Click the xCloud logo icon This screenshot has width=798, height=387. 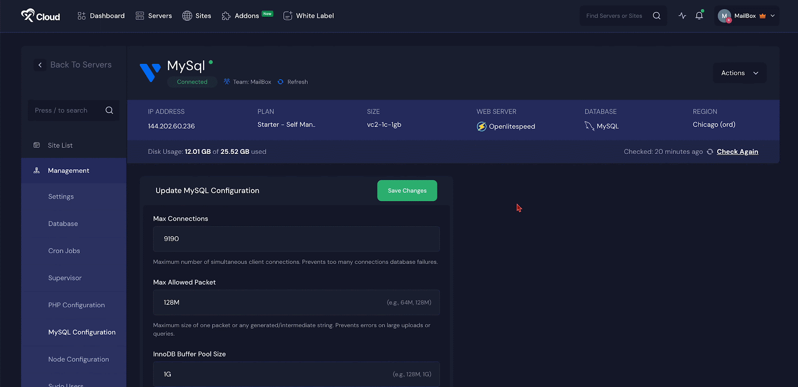pyautogui.click(x=28, y=15)
